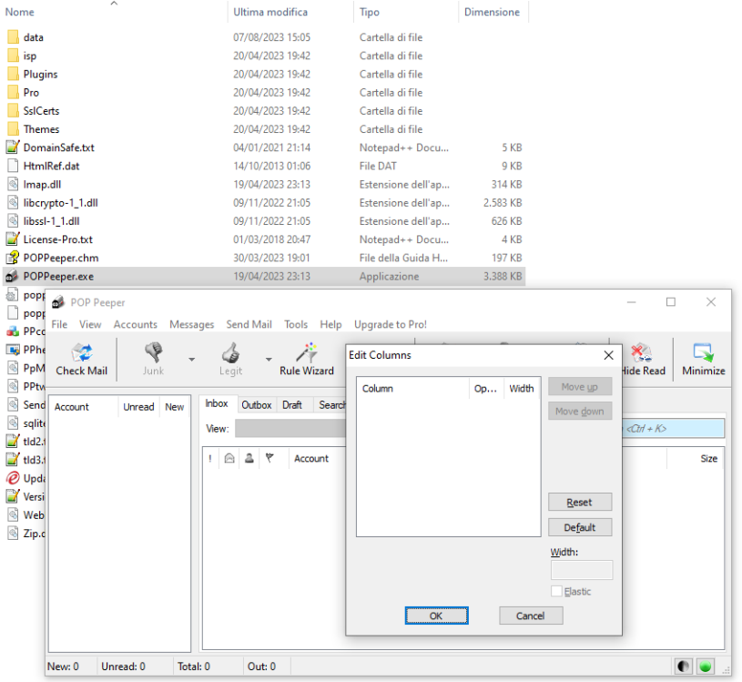Sort Explorer list by Nome column

[x=114, y=12]
